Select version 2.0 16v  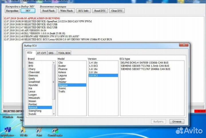click(103, 72)
